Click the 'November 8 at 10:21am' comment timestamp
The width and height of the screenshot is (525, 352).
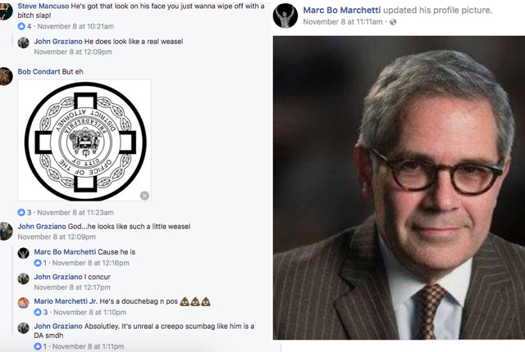(75, 26)
